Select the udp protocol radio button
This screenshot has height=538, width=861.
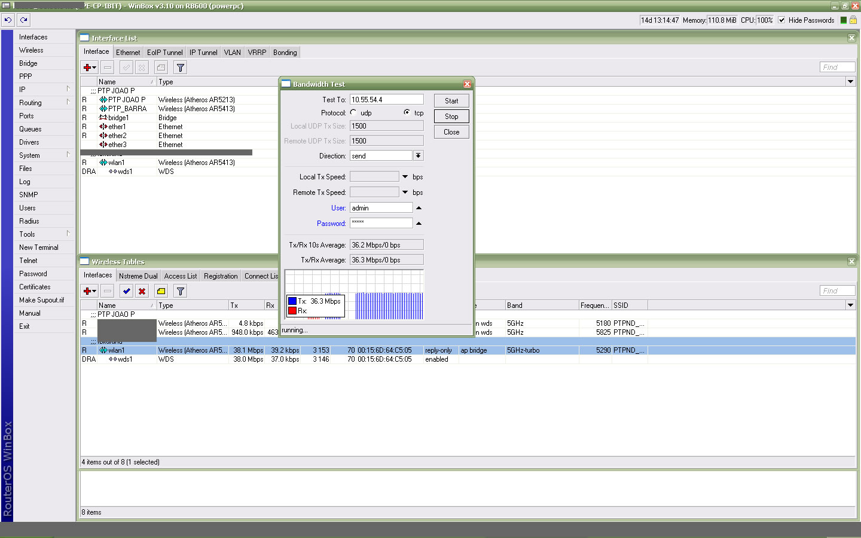click(353, 112)
